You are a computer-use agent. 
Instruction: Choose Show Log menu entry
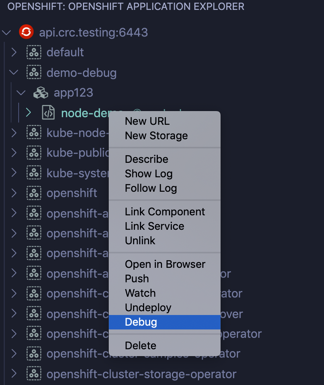tap(149, 174)
